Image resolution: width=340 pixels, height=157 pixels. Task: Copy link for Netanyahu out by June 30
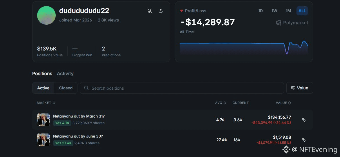(303, 140)
